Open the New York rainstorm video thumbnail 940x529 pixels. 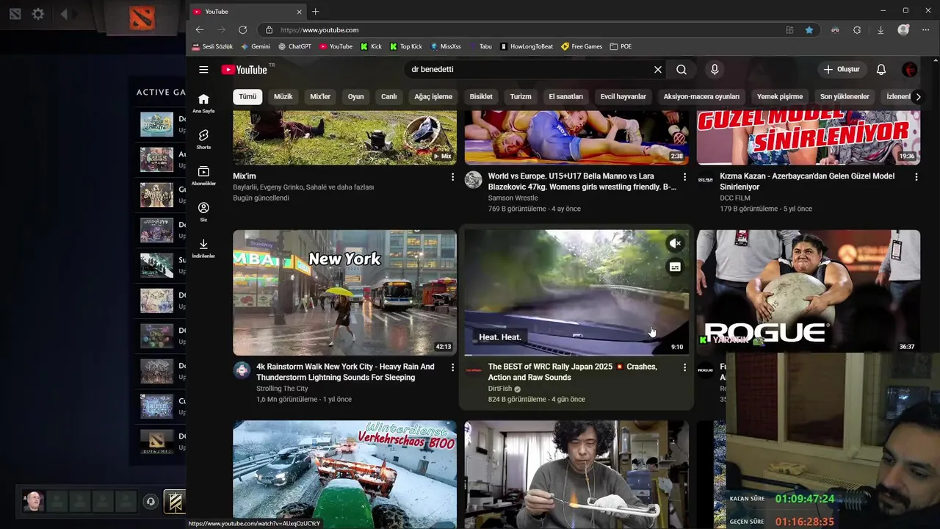click(x=344, y=293)
